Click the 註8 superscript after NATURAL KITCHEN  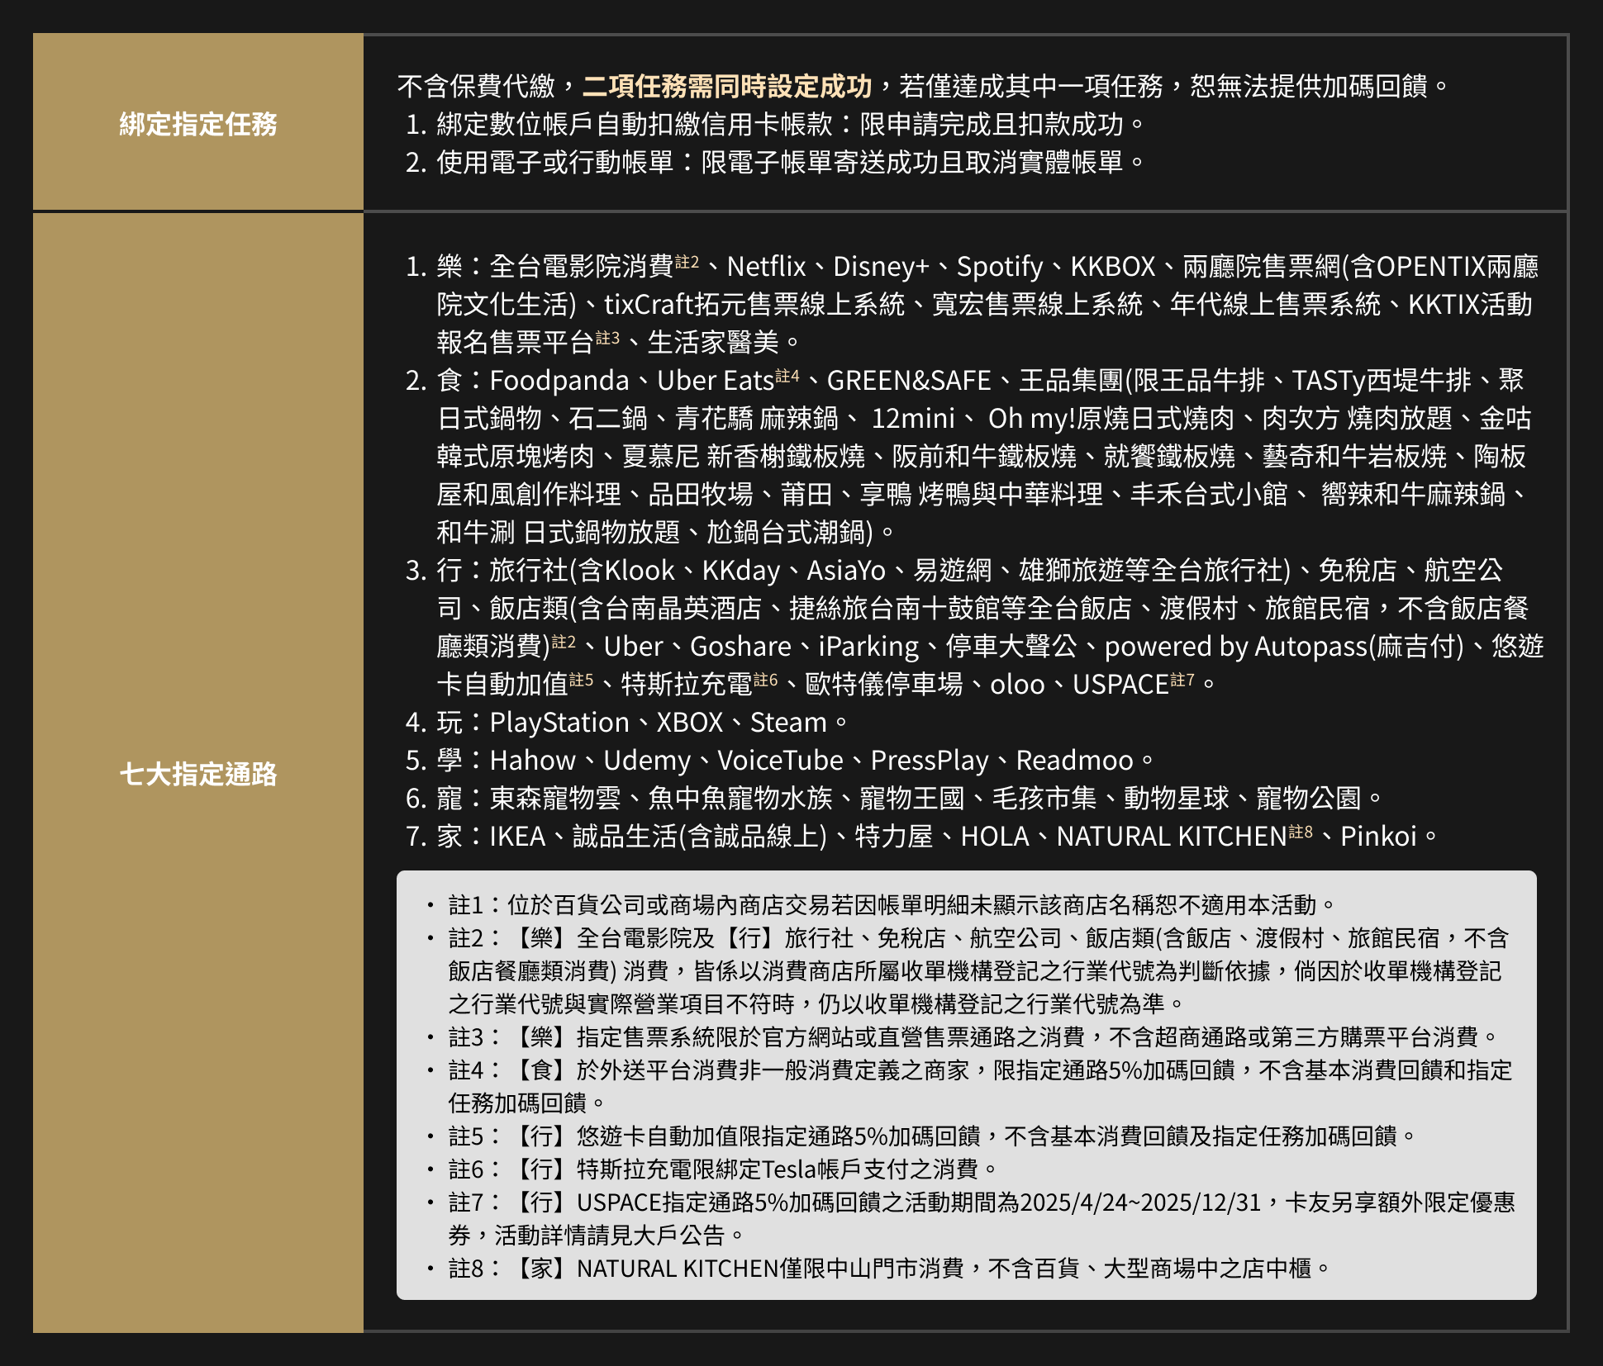point(1301,832)
